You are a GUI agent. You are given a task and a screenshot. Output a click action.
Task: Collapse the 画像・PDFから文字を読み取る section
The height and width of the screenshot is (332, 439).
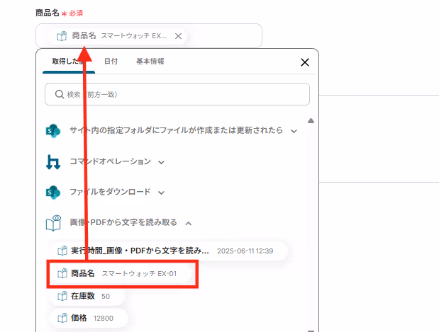189,223
